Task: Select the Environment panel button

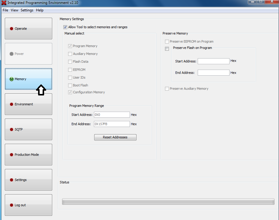Action: click(28, 104)
